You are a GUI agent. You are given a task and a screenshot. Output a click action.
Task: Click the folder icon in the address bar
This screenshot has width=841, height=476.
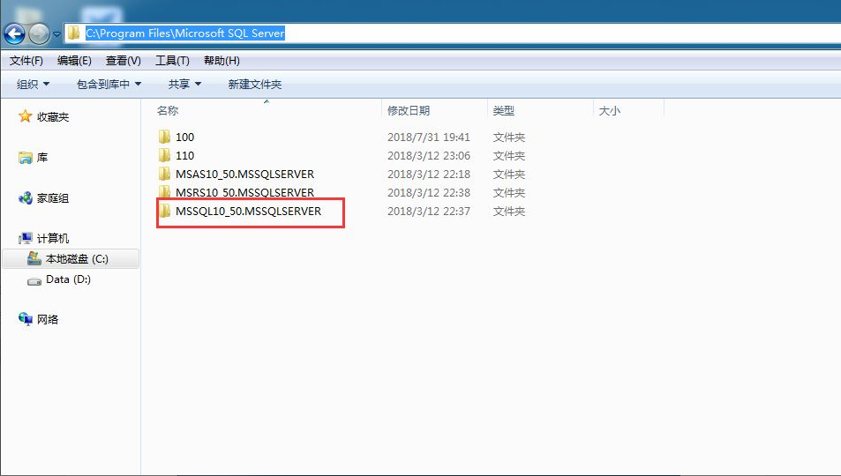pos(73,33)
